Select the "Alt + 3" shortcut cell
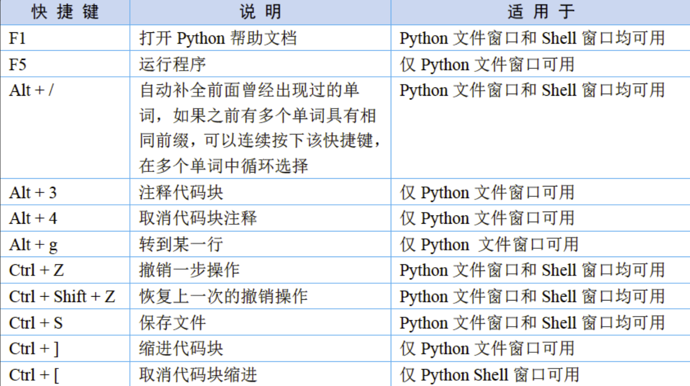The image size is (690, 386). coord(33,193)
